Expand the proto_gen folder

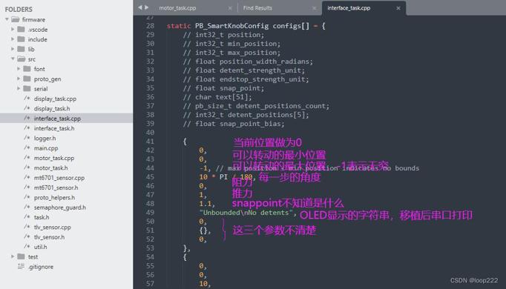[x=19, y=79]
